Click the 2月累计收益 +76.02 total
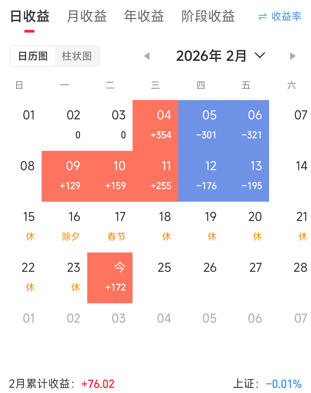The image size is (311, 393). 98,384
